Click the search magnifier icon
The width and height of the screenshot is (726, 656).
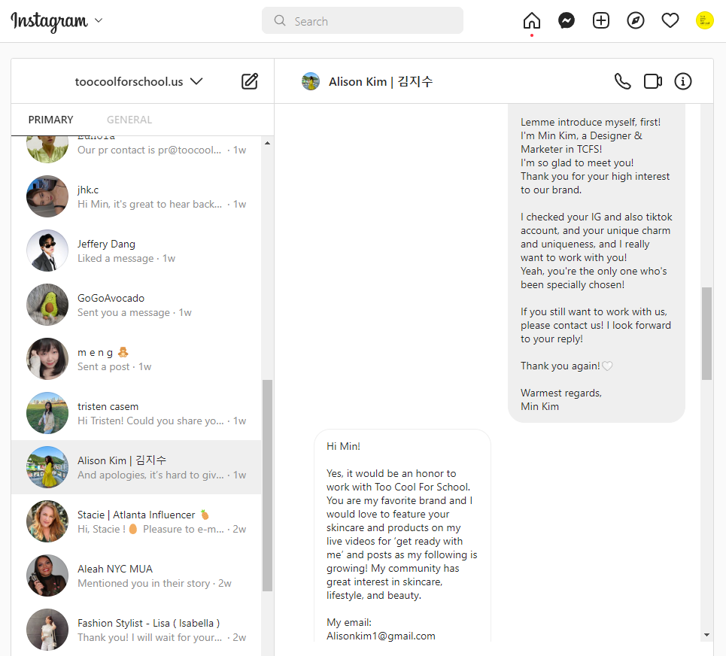pos(280,20)
